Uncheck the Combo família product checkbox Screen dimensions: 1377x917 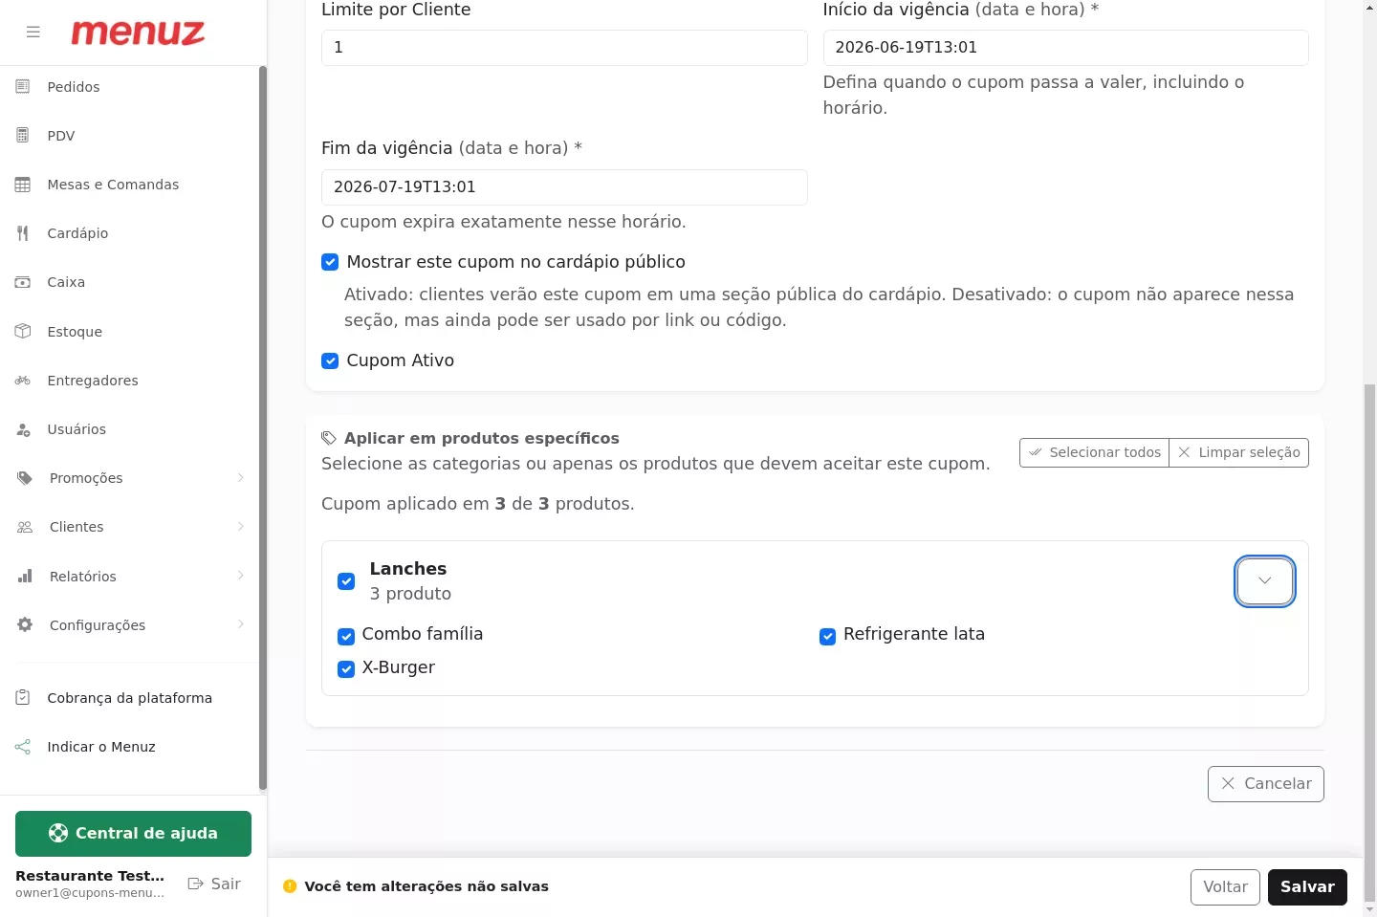pyautogui.click(x=346, y=637)
